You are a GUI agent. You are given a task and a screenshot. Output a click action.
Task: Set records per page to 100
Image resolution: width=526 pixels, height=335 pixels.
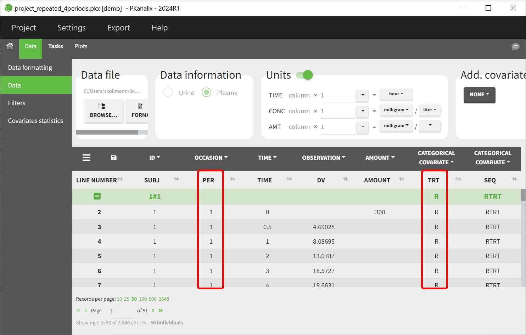[x=143, y=299]
